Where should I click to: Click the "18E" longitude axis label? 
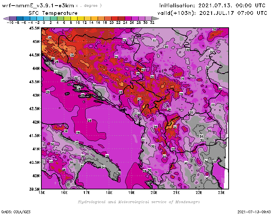109,193
